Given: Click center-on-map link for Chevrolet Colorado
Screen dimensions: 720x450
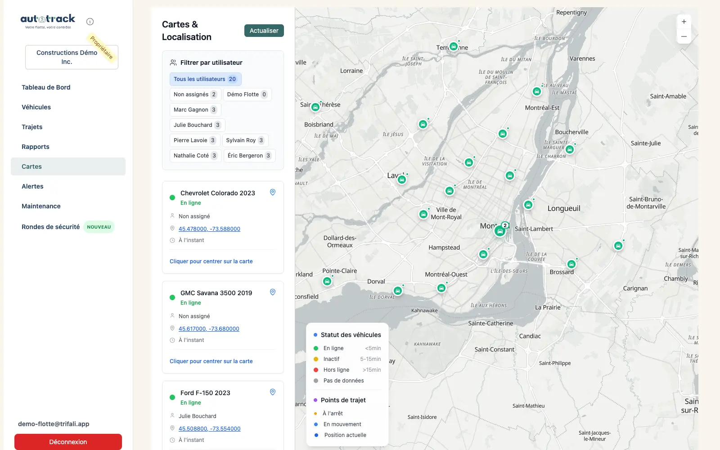Looking at the screenshot, I should coord(211,261).
